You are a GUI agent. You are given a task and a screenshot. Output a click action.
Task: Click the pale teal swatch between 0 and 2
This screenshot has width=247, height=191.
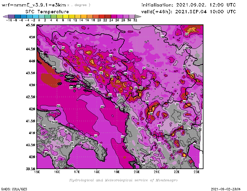click(x=42, y=16)
